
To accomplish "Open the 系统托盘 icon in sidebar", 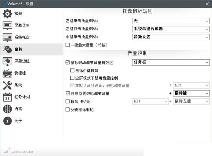I will click(x=7, y=37).
